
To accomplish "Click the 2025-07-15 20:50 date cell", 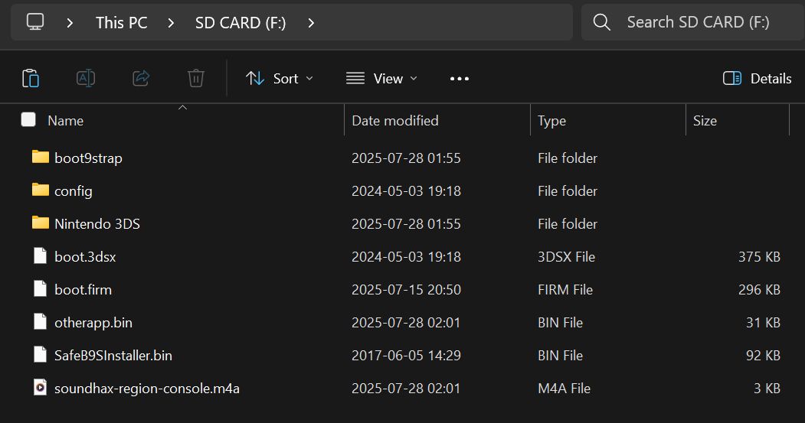I will (406, 289).
